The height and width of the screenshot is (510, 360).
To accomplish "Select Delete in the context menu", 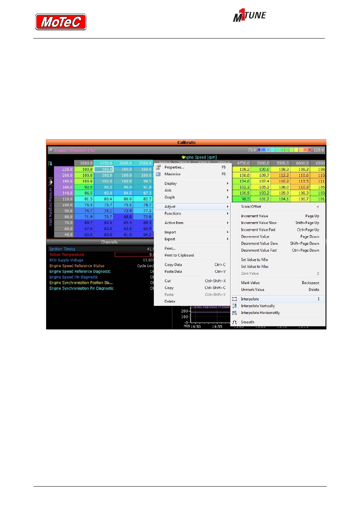I will tap(192, 301).
